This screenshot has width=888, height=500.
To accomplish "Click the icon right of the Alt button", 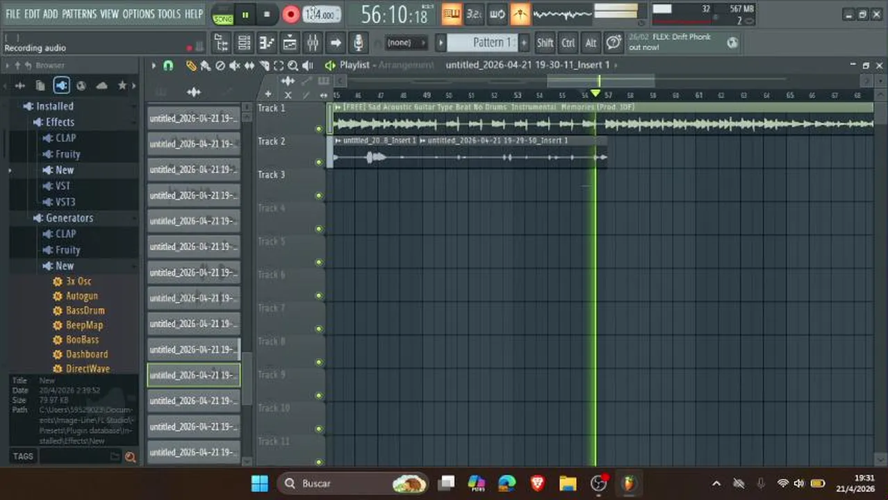I will point(614,43).
